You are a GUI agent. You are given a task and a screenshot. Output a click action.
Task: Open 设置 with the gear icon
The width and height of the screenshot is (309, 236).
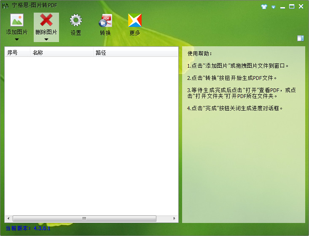[76, 21]
